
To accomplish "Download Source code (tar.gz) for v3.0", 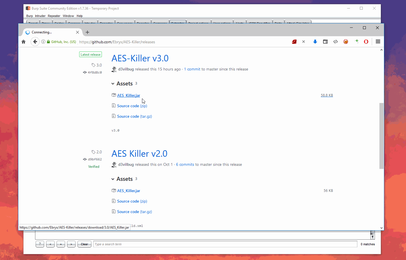I will point(134,116).
